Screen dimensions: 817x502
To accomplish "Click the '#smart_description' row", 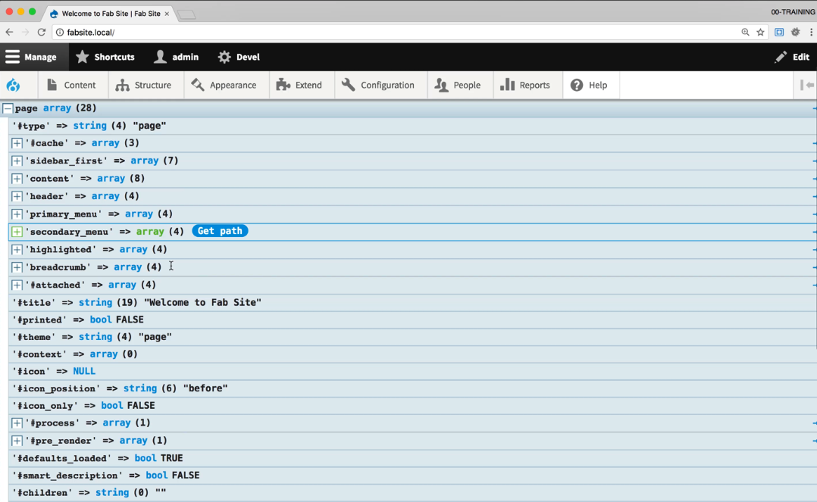I will [x=412, y=475].
